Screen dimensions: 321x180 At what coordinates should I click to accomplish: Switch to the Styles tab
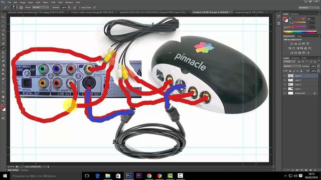click(x=299, y=36)
